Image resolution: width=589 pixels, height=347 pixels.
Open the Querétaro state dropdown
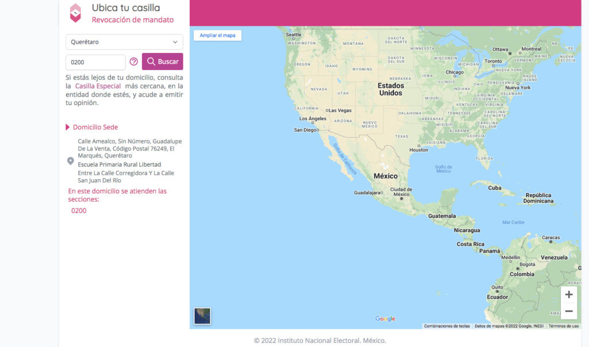124,42
